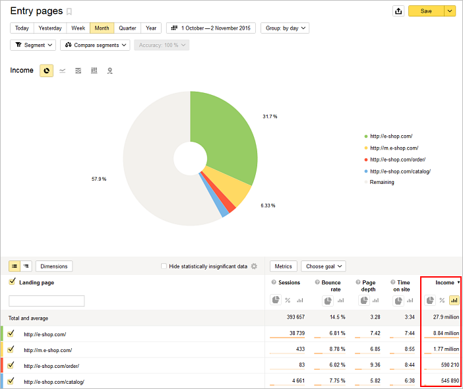The height and width of the screenshot is (389, 463).
Task: Click the bookmark icon beside Entry pages
Action: coord(69,11)
